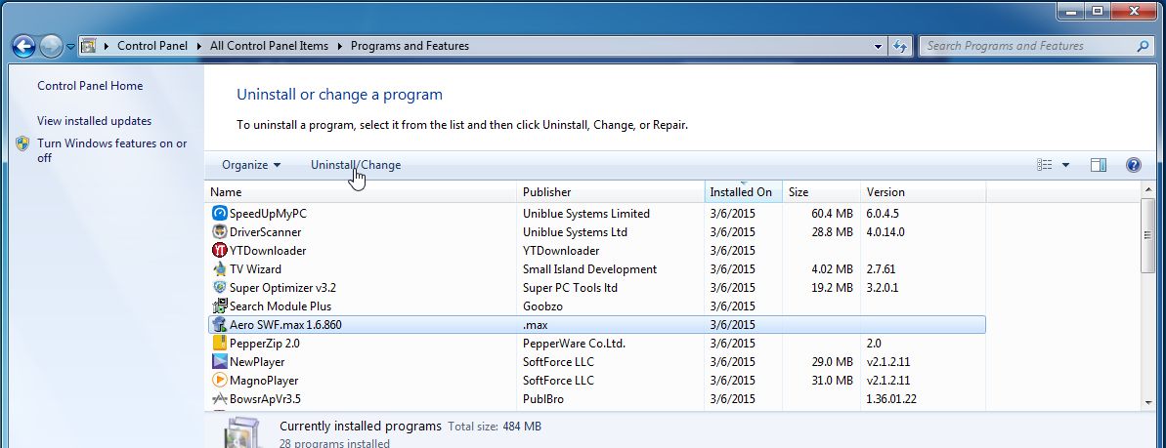The height and width of the screenshot is (448, 1166).
Task: Open Control Panel Home link
Action: 90,86
